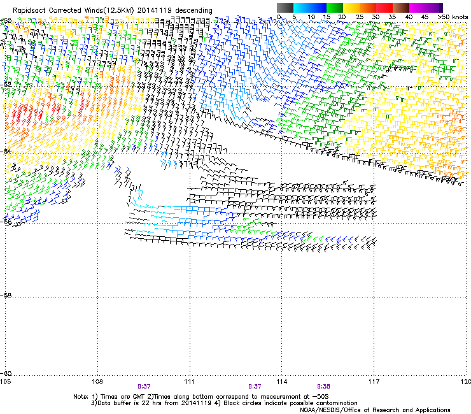Viewport: 471px width, 414px height.
Task: Click the gray 0-5 knots color band
Action: click(285, 8)
